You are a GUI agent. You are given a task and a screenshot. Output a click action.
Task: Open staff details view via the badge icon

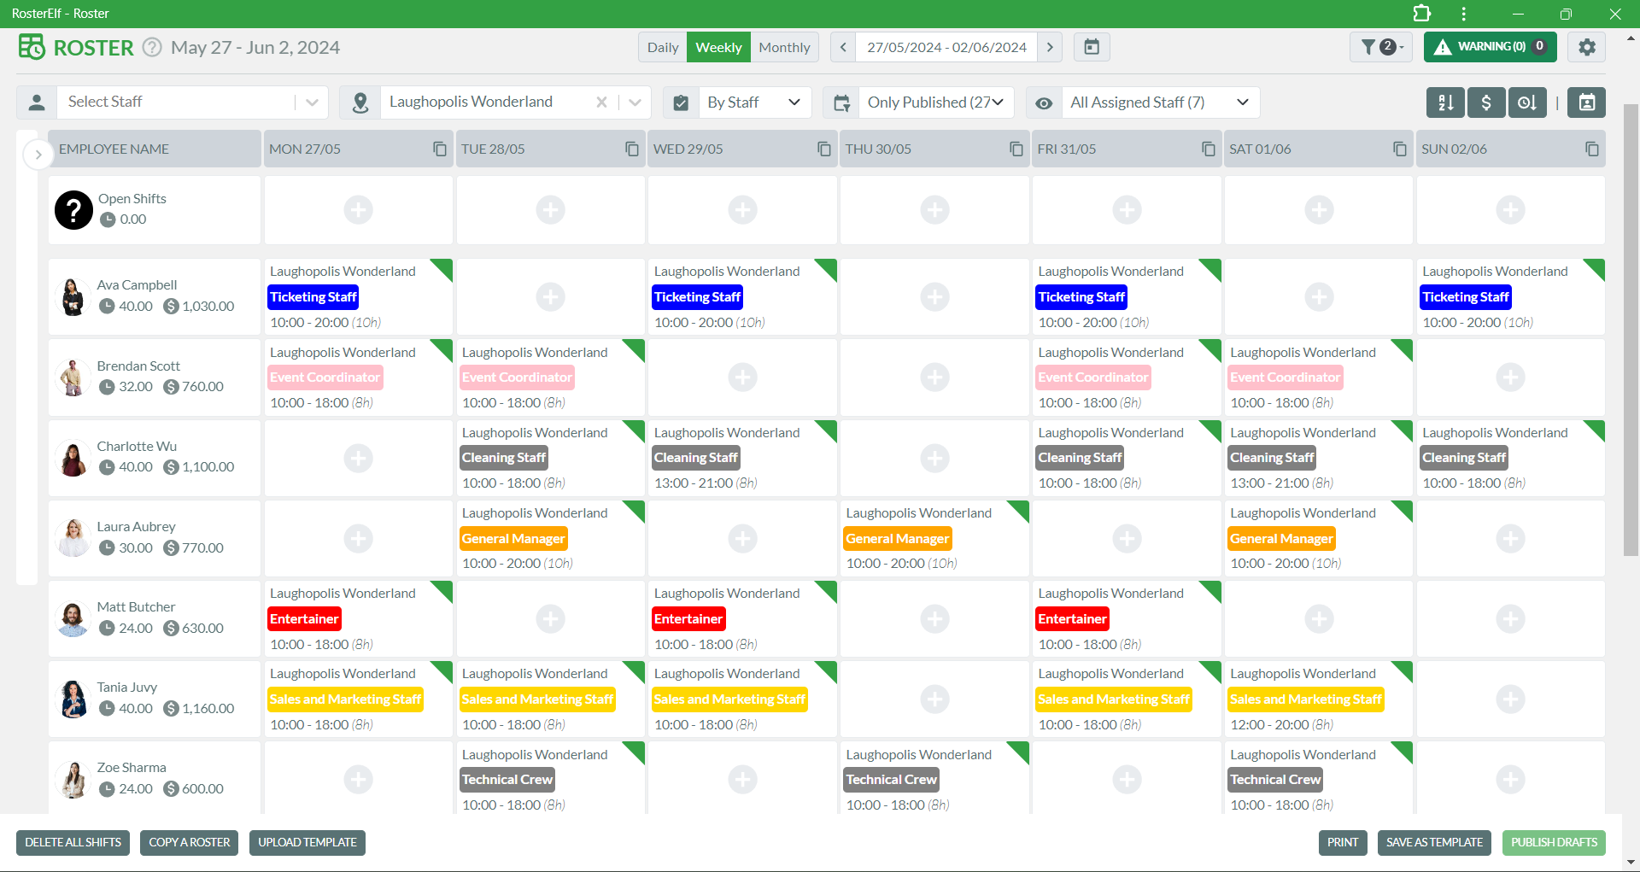coord(1587,102)
